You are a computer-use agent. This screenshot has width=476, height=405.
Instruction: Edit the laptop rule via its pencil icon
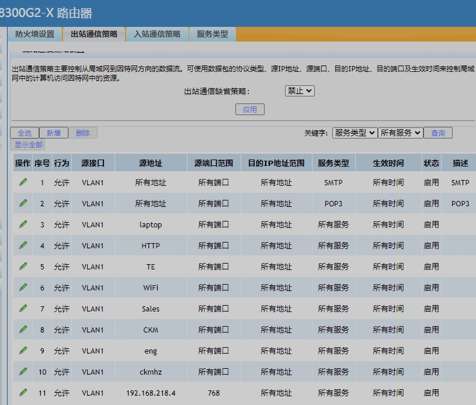(23, 224)
